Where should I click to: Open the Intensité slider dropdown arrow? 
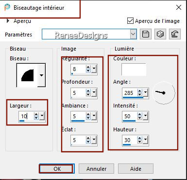[145, 116]
